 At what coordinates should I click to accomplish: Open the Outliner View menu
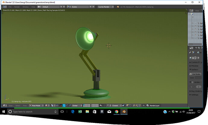click(x=197, y=11)
